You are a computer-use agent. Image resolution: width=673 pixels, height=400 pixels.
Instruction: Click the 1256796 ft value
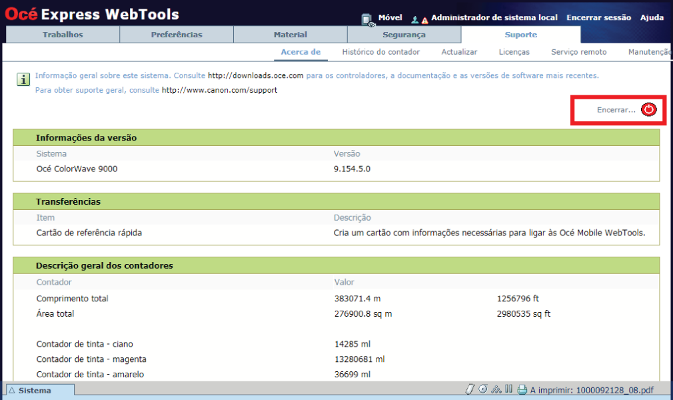tap(518, 299)
